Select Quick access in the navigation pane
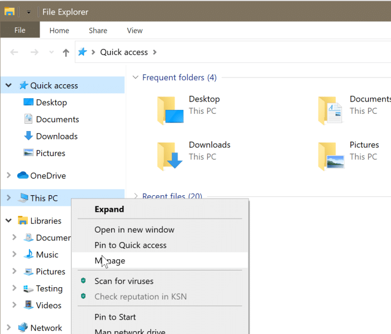The image size is (391, 334). point(63,85)
